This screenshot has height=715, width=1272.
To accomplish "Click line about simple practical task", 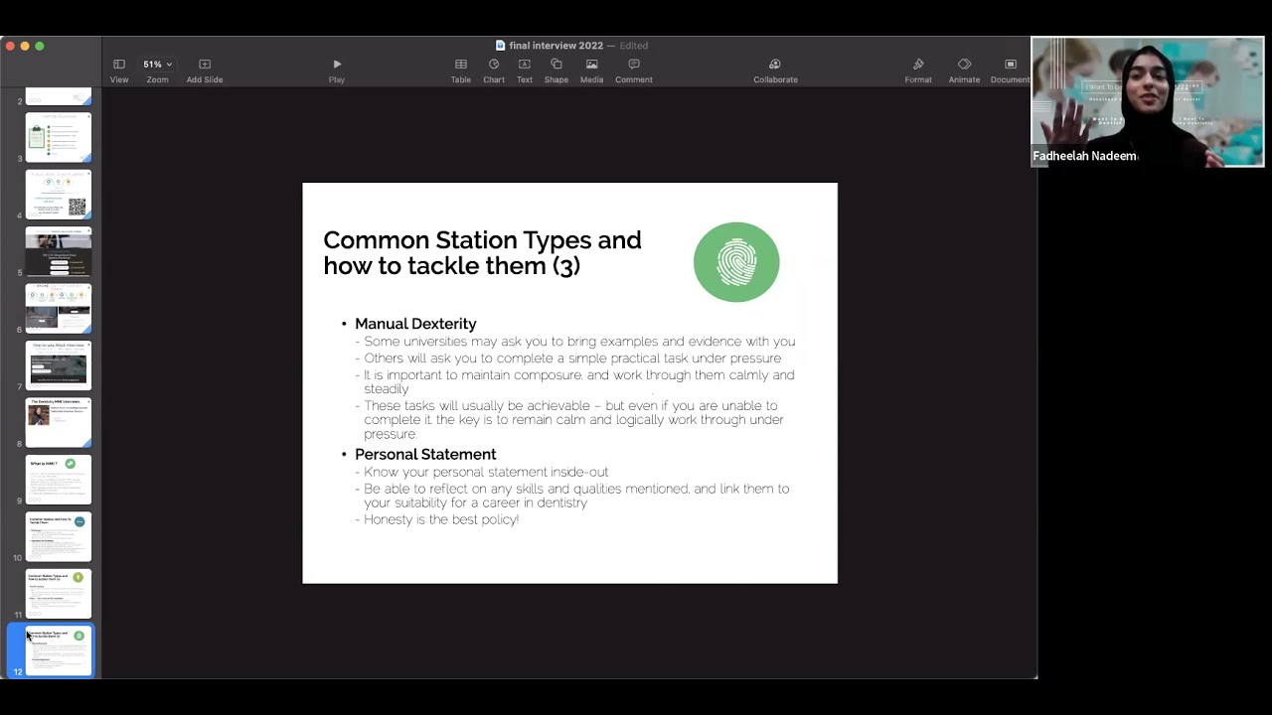I will (x=572, y=358).
